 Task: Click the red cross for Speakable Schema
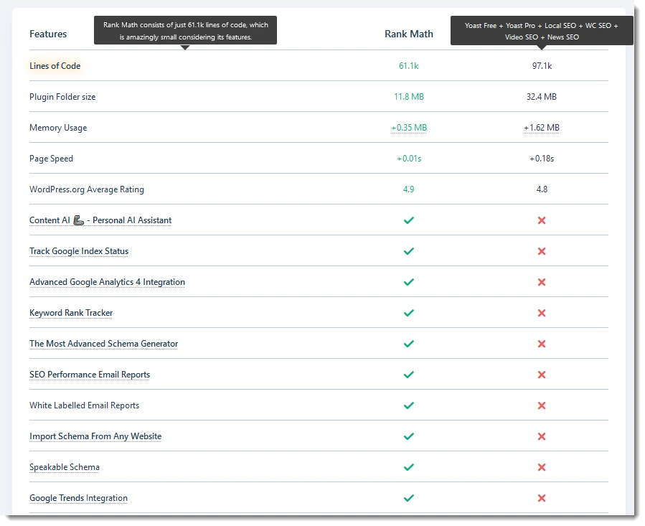542,467
